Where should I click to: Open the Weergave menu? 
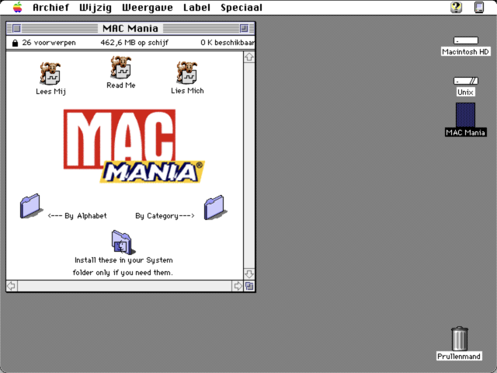[148, 7]
